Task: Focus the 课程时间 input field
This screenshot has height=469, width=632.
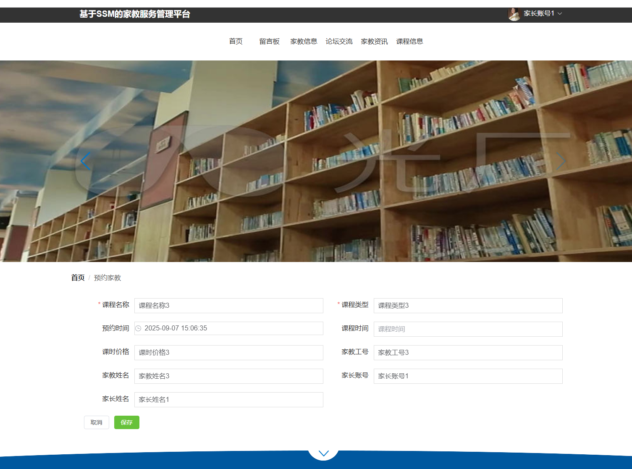Action: point(468,329)
